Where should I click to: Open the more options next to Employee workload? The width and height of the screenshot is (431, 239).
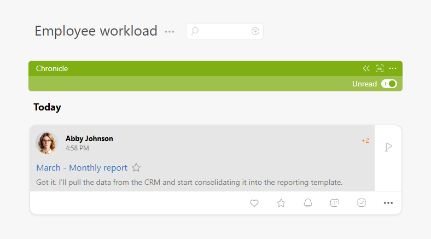[x=170, y=32]
